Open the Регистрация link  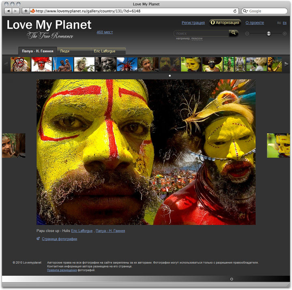pyautogui.click(x=193, y=23)
